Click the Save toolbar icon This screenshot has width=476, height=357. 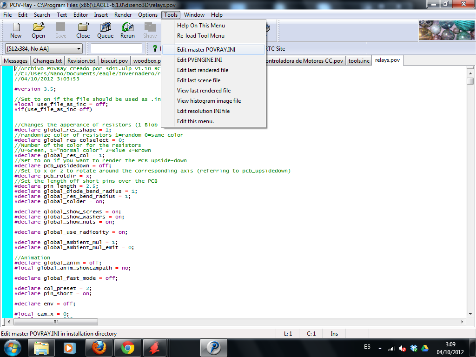(x=61, y=30)
